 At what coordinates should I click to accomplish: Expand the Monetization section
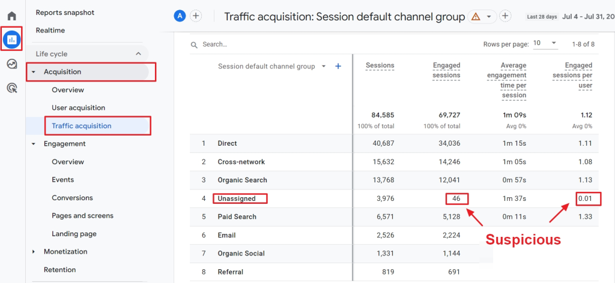pyautogui.click(x=34, y=252)
